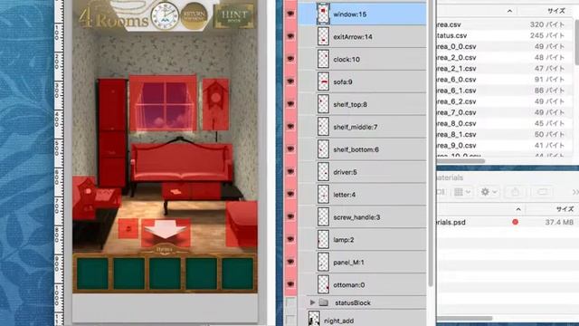Click the red tag dot on materials.psd
Image resolution: width=579 pixels, height=326 pixels.
pos(515,222)
